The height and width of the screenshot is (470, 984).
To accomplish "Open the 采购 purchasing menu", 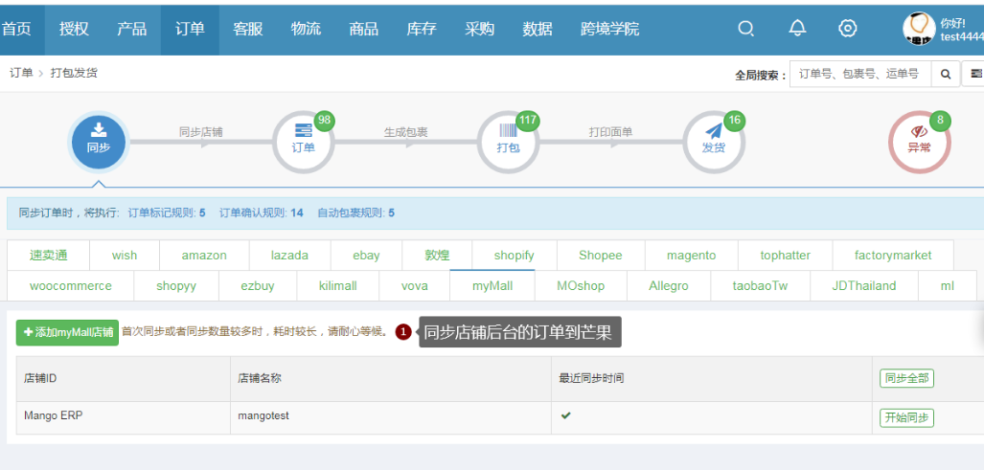I will tap(479, 28).
